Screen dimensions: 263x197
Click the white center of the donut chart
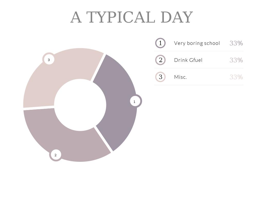pos(80,105)
